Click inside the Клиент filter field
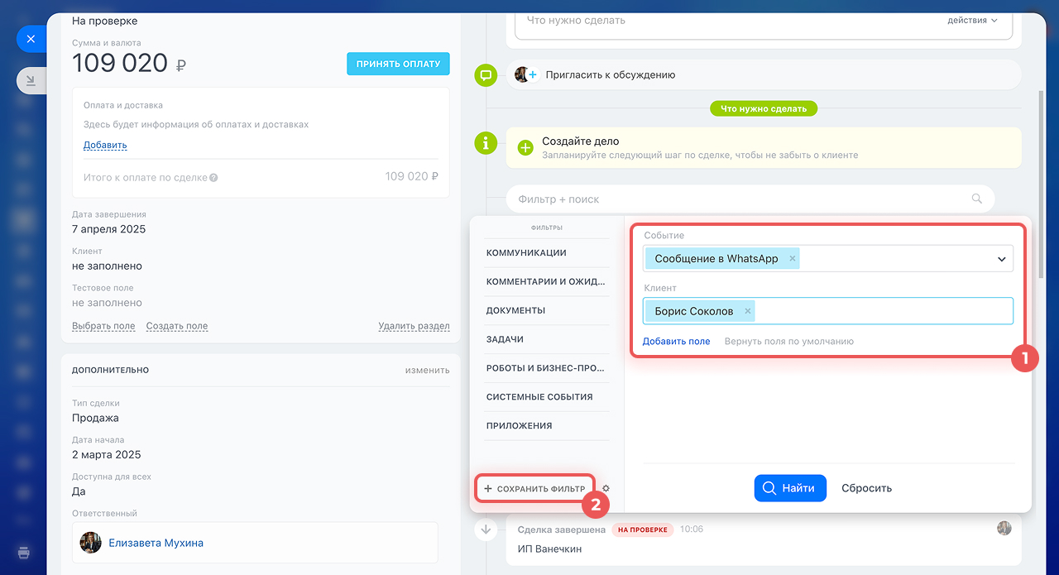Image resolution: width=1059 pixels, height=575 pixels. coord(828,311)
